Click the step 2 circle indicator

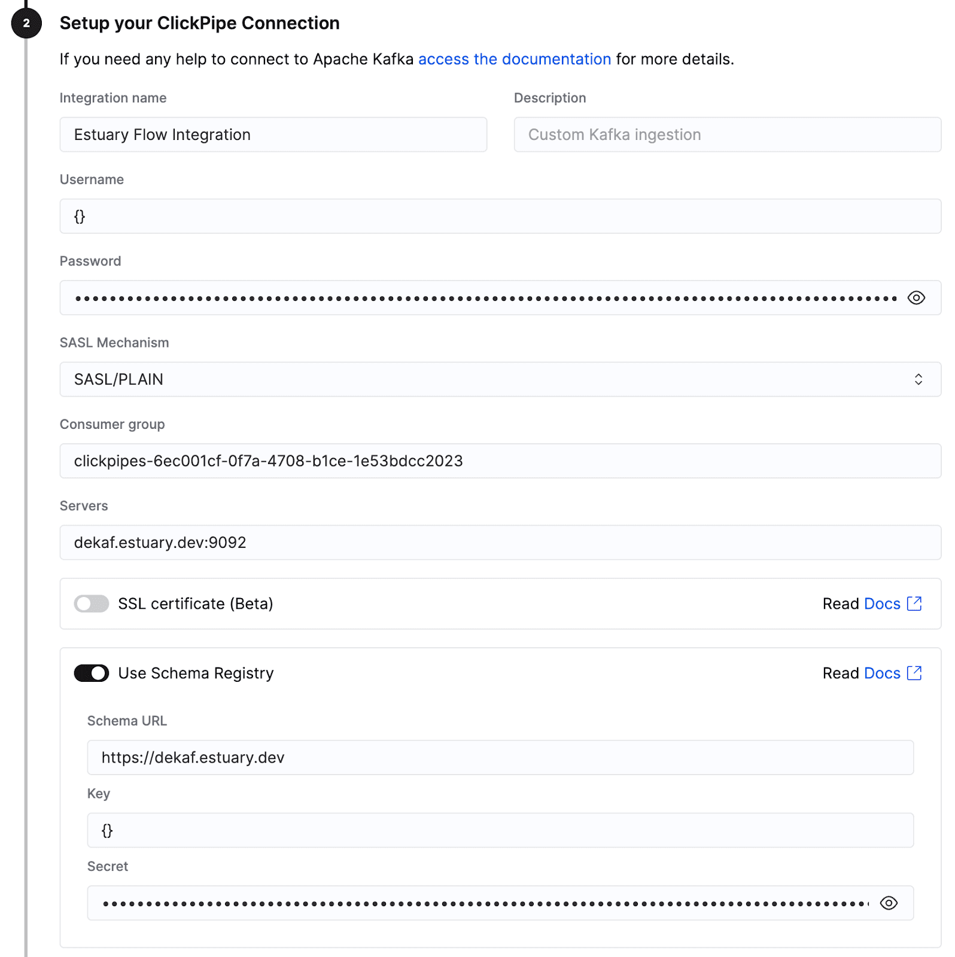[26, 23]
